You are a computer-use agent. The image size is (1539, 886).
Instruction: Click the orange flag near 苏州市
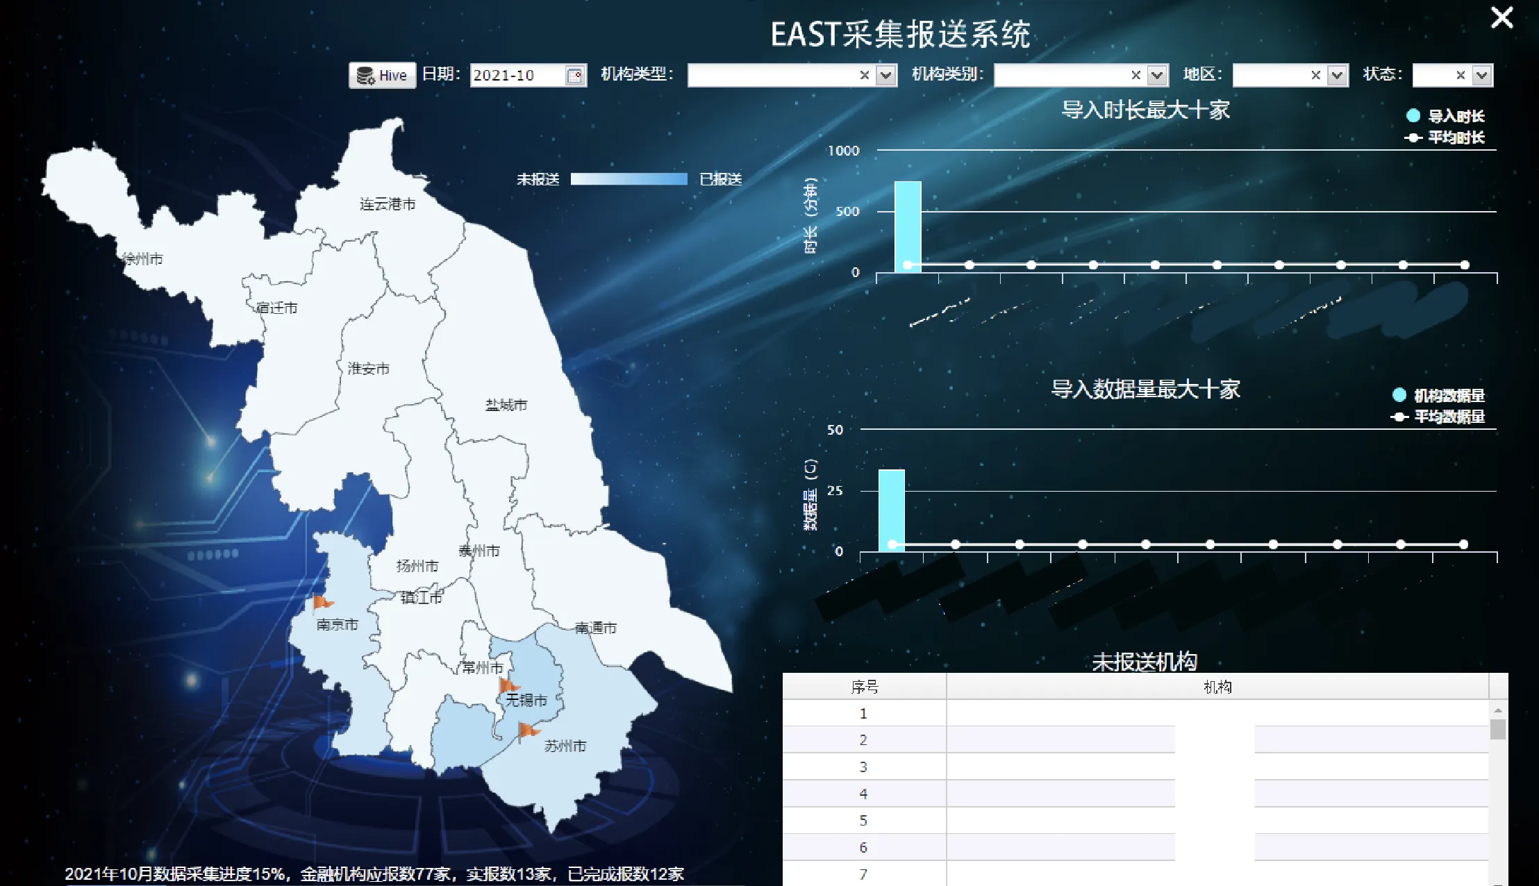(x=529, y=730)
